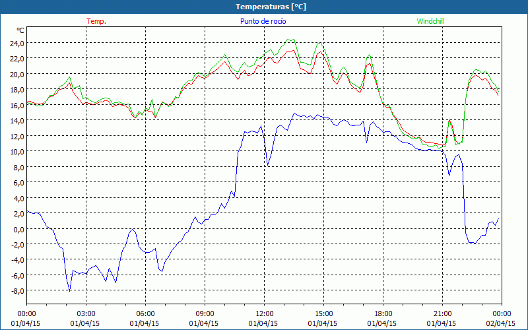
Task: Click the 18,0 y-axis value
Action: click(x=17, y=90)
